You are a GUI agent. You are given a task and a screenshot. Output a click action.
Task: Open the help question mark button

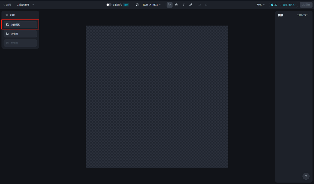tap(306, 176)
